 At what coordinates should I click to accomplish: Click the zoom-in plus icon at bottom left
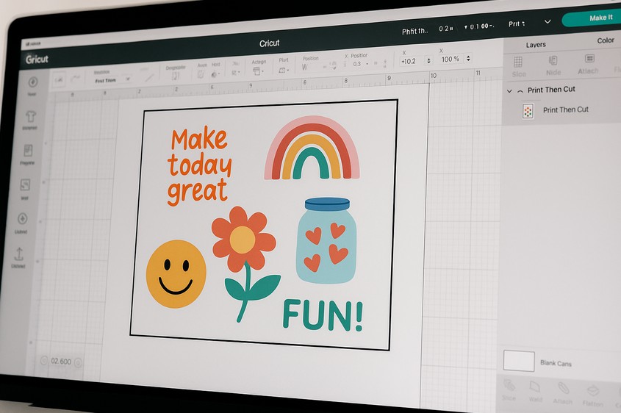(x=78, y=362)
